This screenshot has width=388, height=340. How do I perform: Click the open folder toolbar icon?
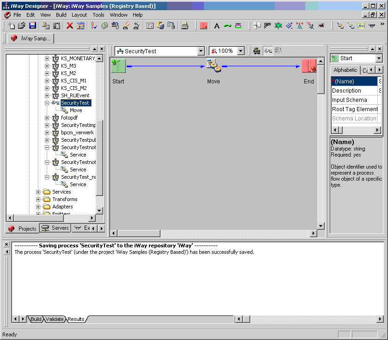pos(22,25)
